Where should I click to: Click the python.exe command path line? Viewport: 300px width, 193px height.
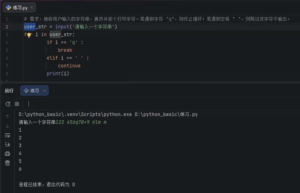coord(108,114)
